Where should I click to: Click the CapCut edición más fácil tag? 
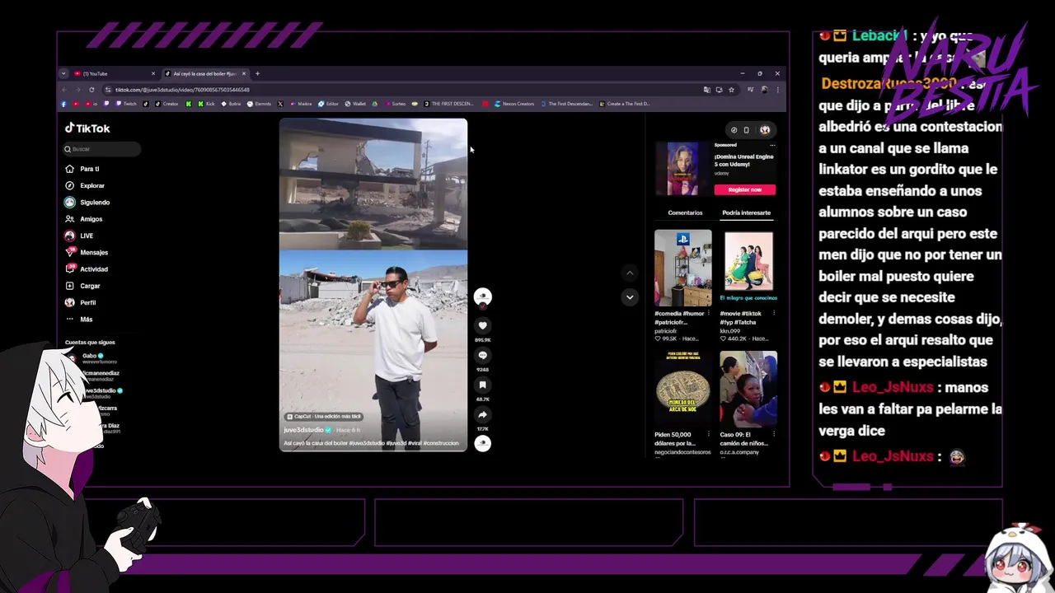(324, 417)
